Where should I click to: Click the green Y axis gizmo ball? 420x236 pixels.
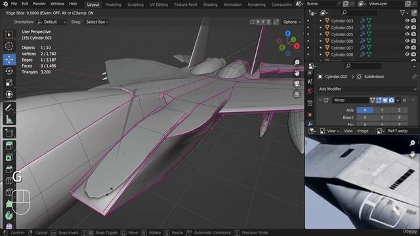[x=294, y=39]
